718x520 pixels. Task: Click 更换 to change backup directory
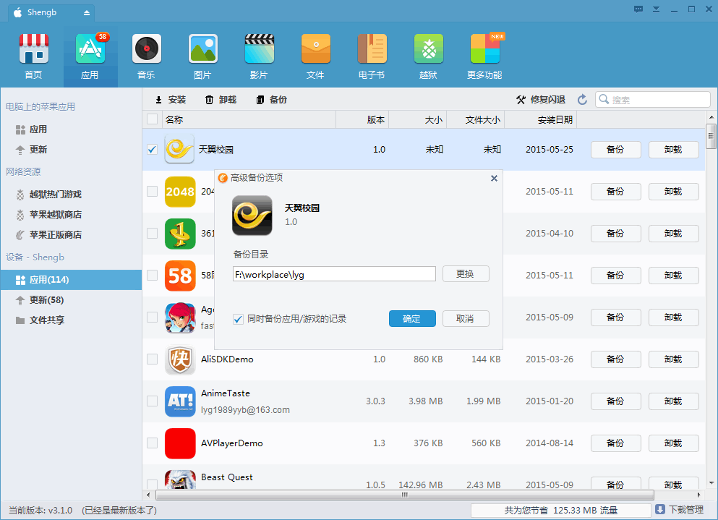click(x=466, y=274)
